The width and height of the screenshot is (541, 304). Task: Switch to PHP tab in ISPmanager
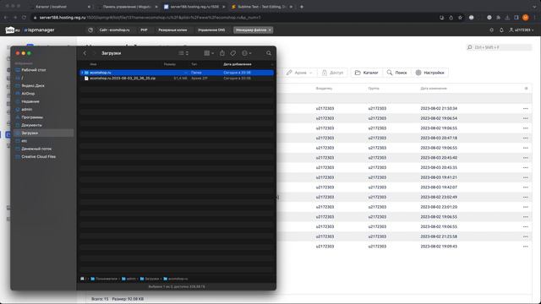144,30
